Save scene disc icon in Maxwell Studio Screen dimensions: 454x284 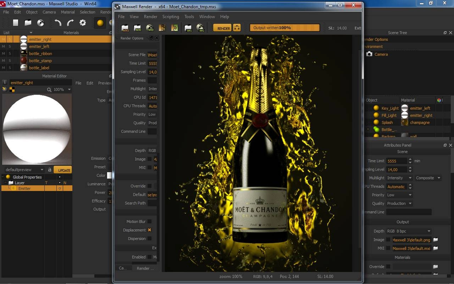[x=41, y=23]
